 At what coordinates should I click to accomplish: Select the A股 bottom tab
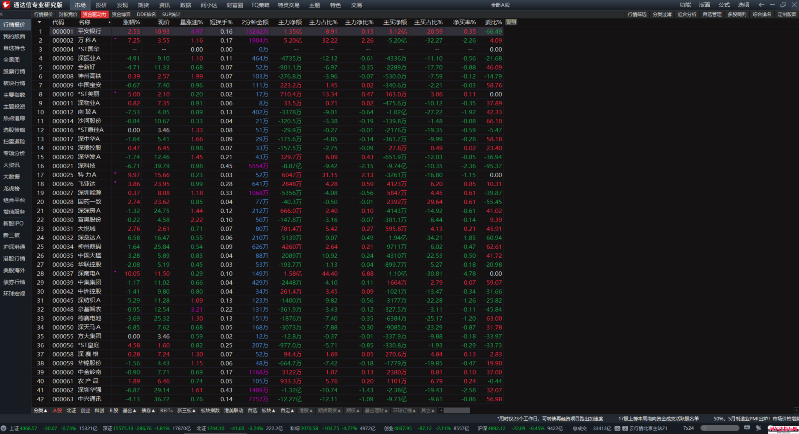coord(57,411)
